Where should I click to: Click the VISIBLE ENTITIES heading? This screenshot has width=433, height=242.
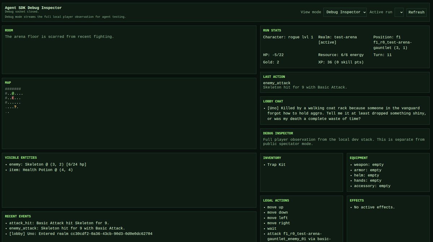tap(21, 158)
